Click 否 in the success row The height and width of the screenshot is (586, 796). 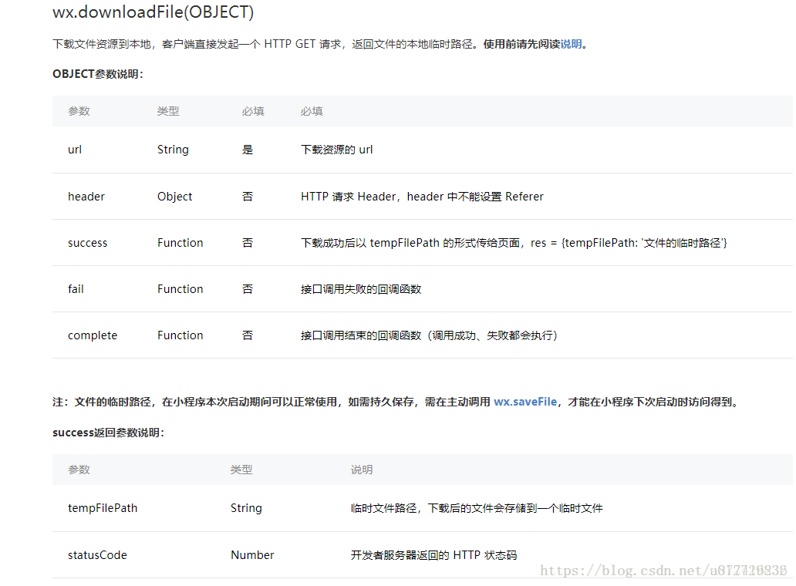click(x=248, y=243)
